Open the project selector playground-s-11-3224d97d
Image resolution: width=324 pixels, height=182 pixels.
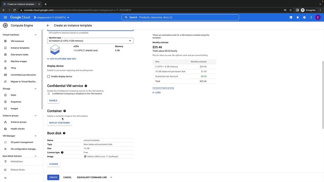(52, 17)
